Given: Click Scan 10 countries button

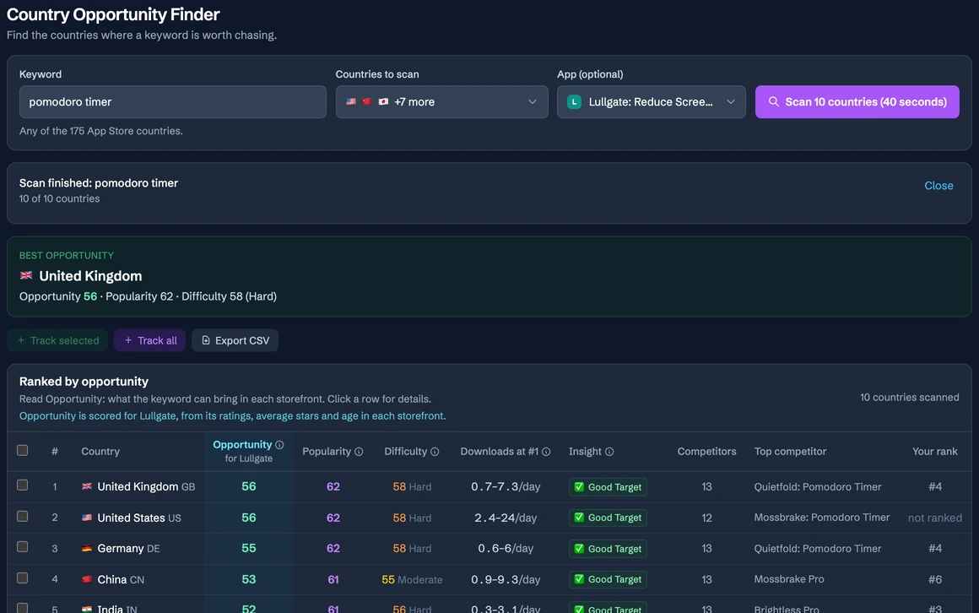Looking at the screenshot, I should pyautogui.click(x=857, y=102).
